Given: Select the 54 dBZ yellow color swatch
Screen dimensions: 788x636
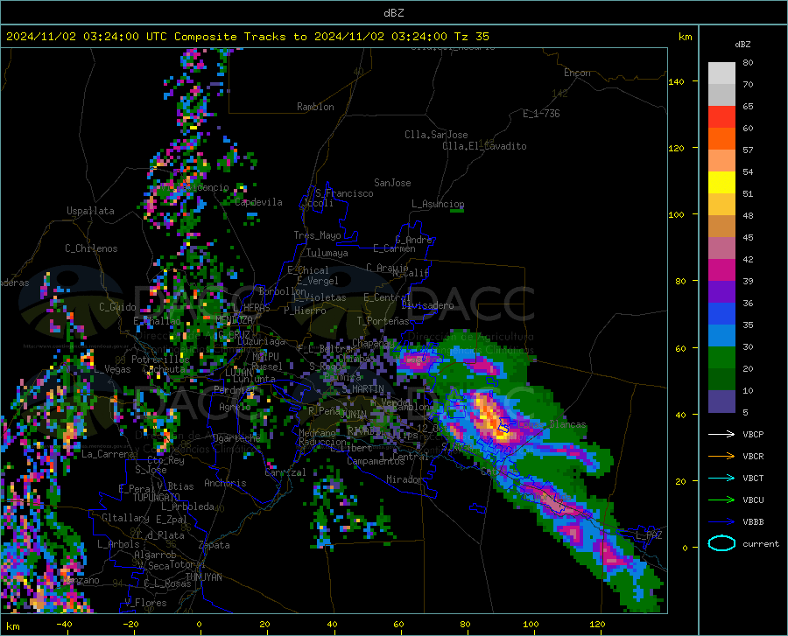Looking at the screenshot, I should pos(721,183).
